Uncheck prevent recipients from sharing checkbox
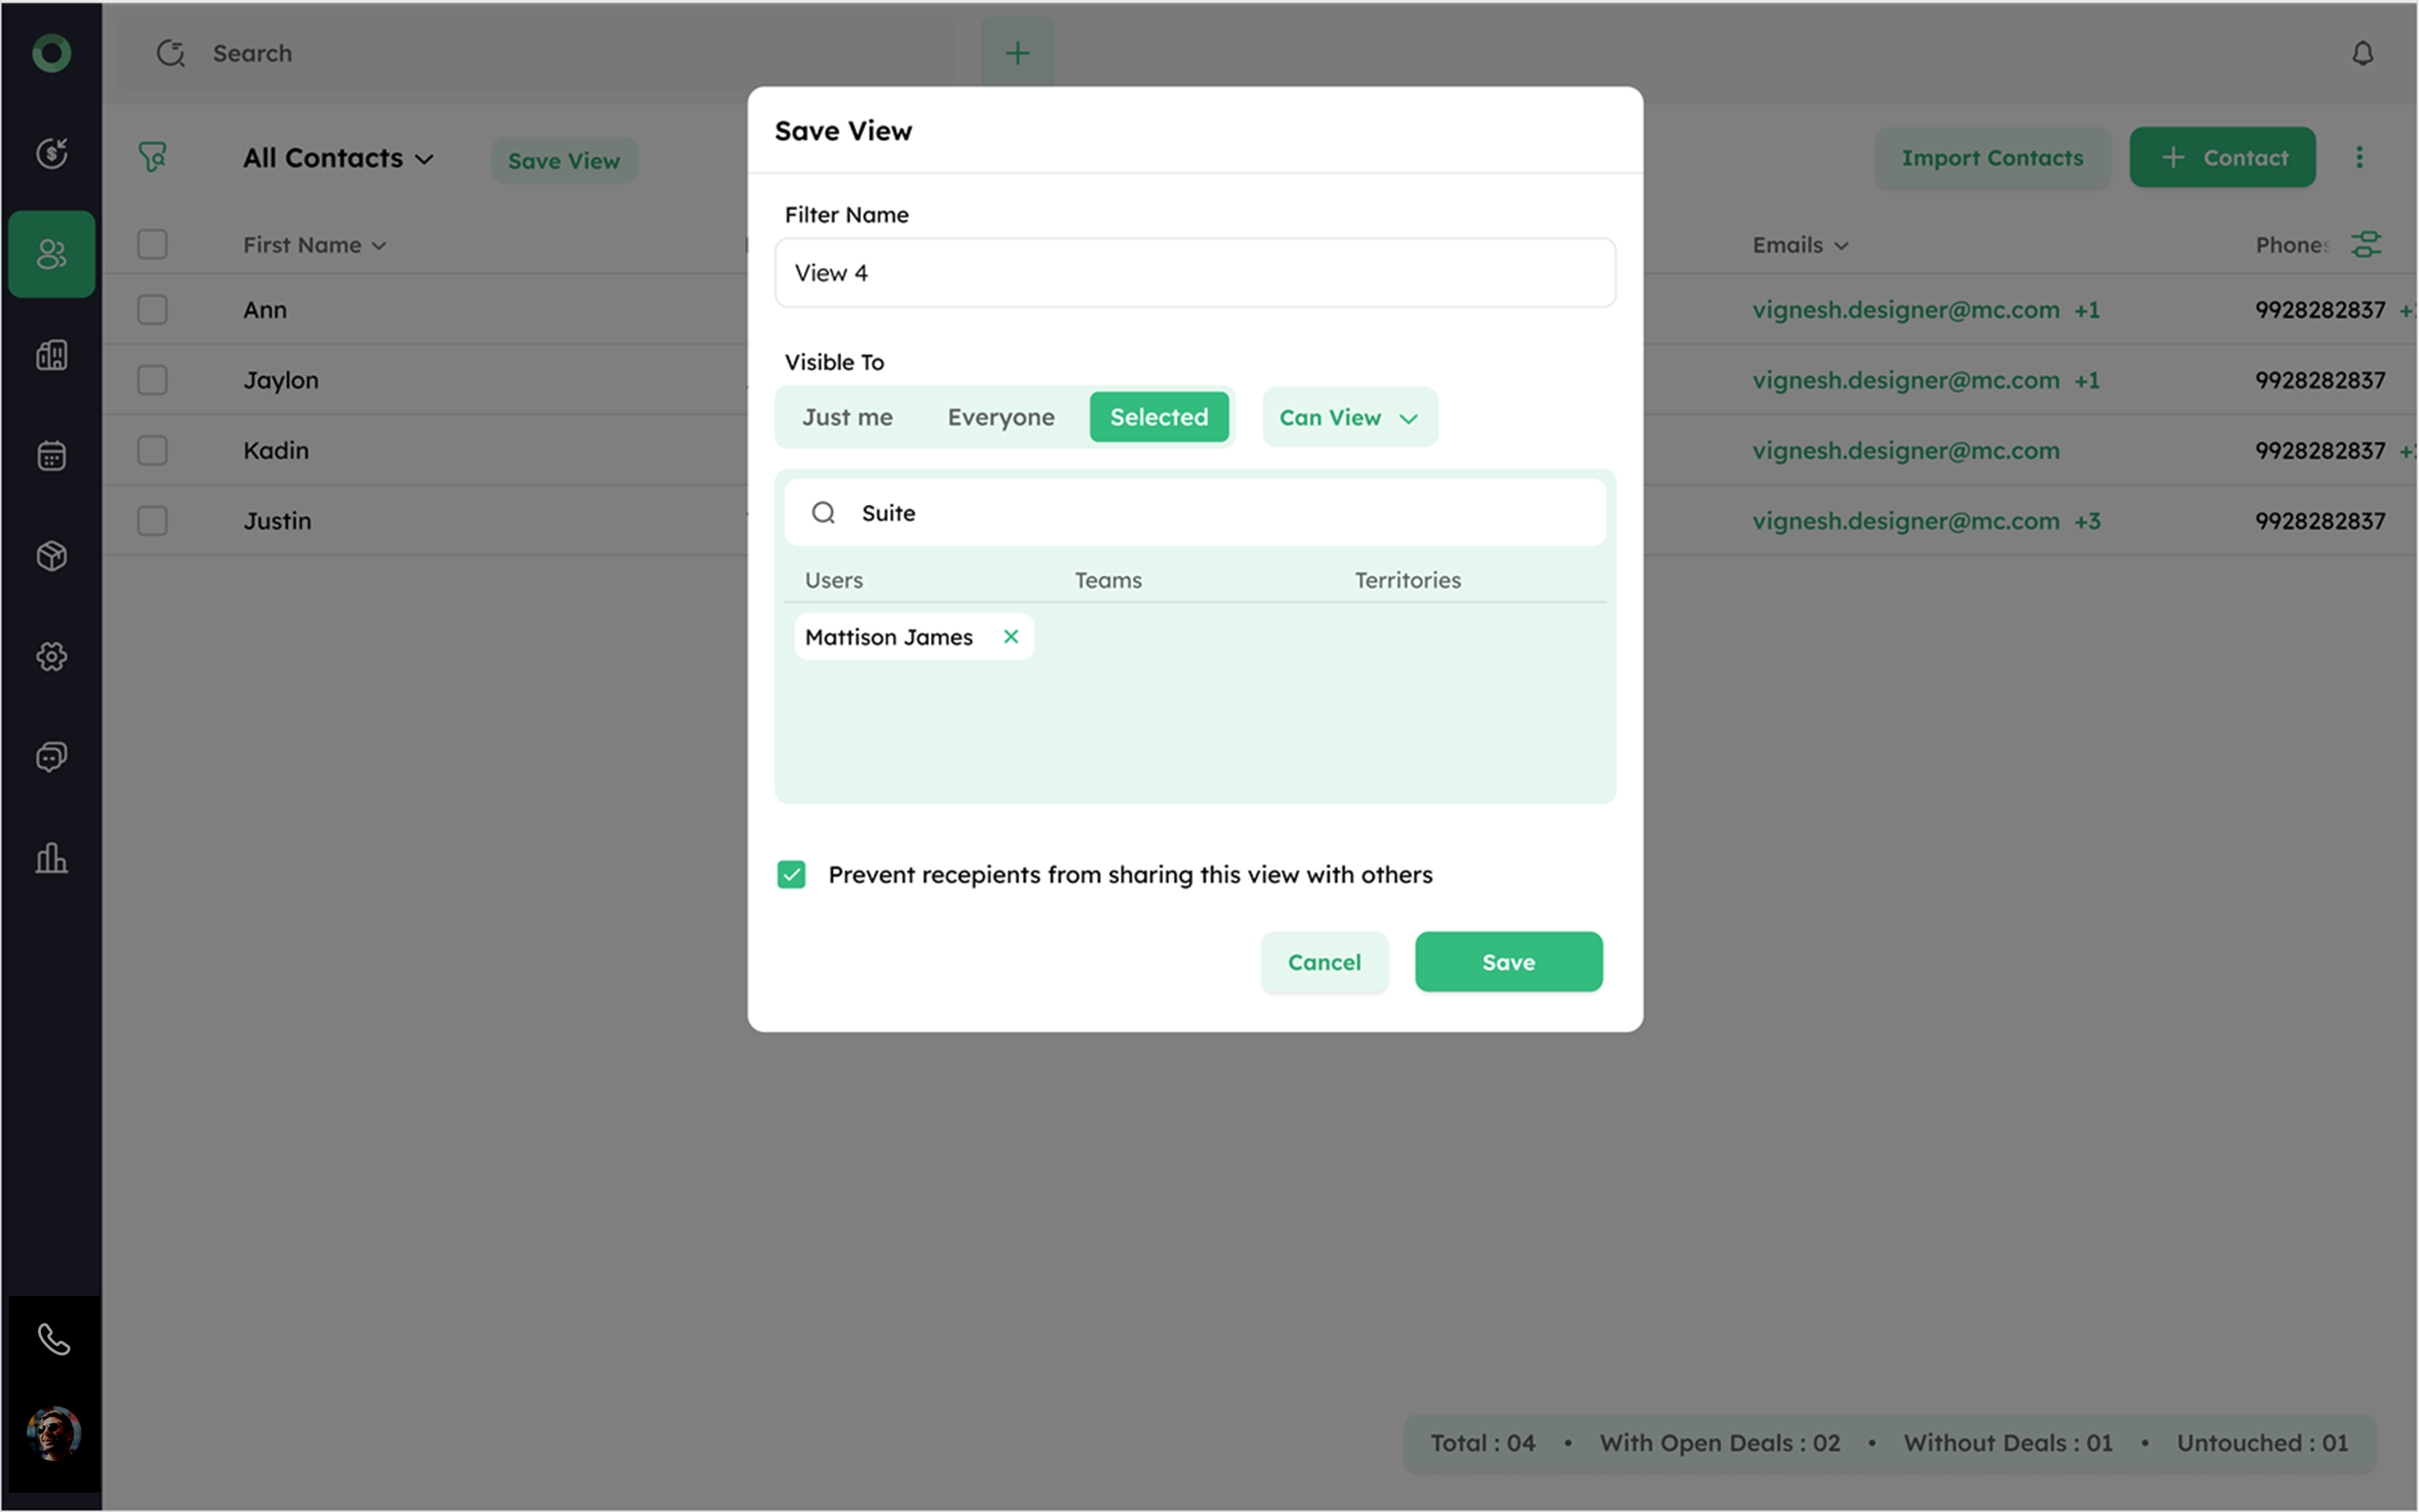The height and width of the screenshot is (1512, 2419). (791, 875)
